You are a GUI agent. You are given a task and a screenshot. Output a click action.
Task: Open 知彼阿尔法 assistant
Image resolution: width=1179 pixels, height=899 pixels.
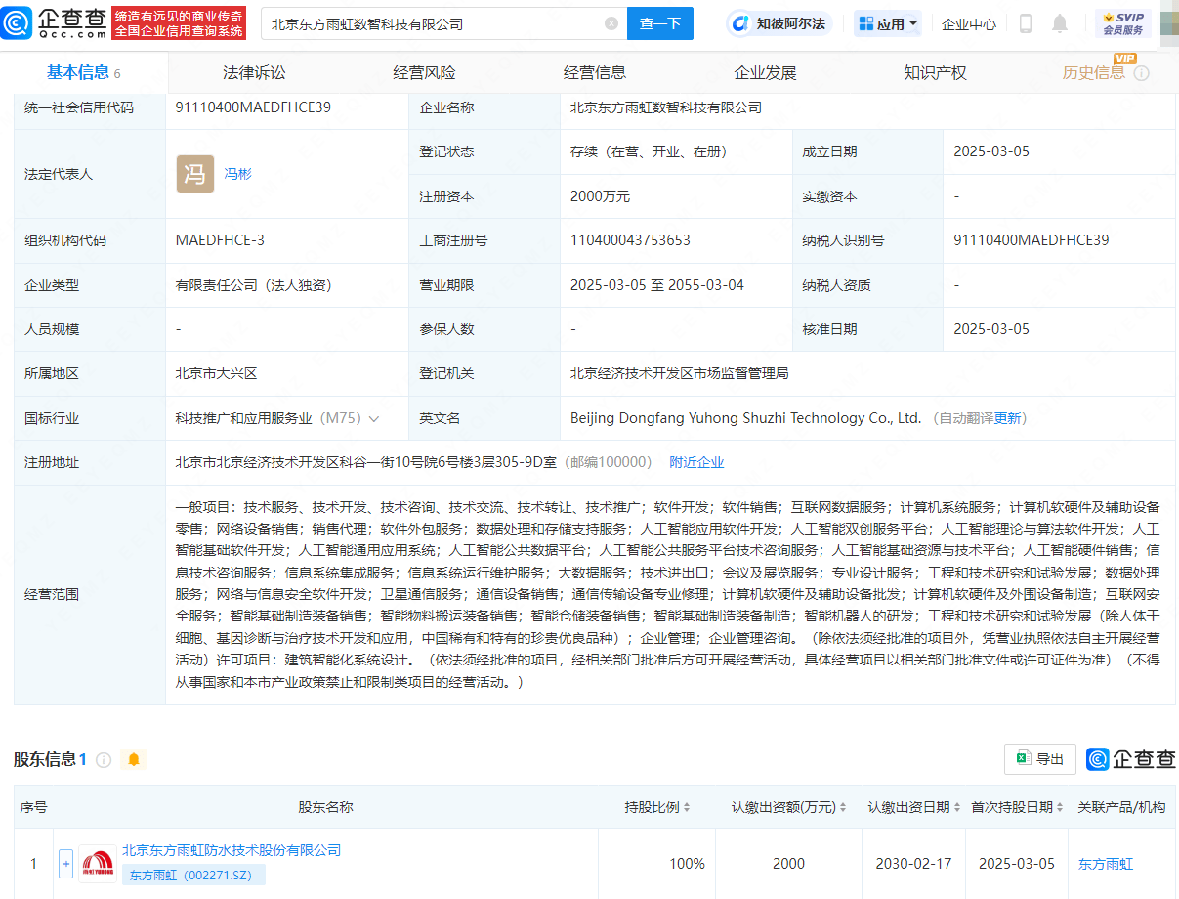779,23
